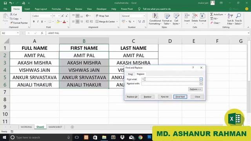Switch to Formulas tab

(56, 9)
